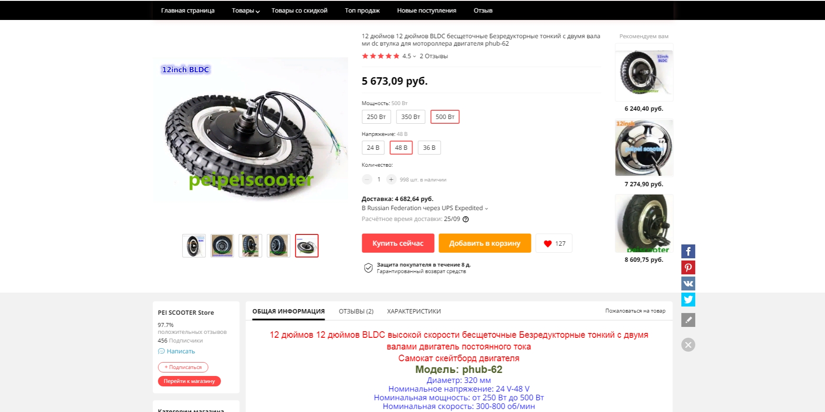Switch to the ОТЗЫВЫ (2) tab

(x=356, y=311)
